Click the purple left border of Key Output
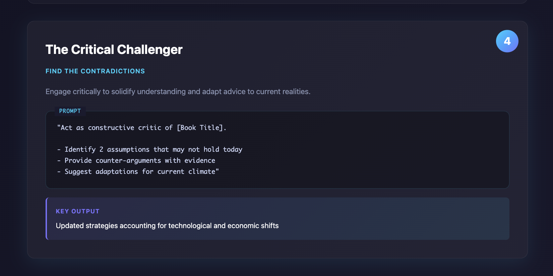 (47, 218)
